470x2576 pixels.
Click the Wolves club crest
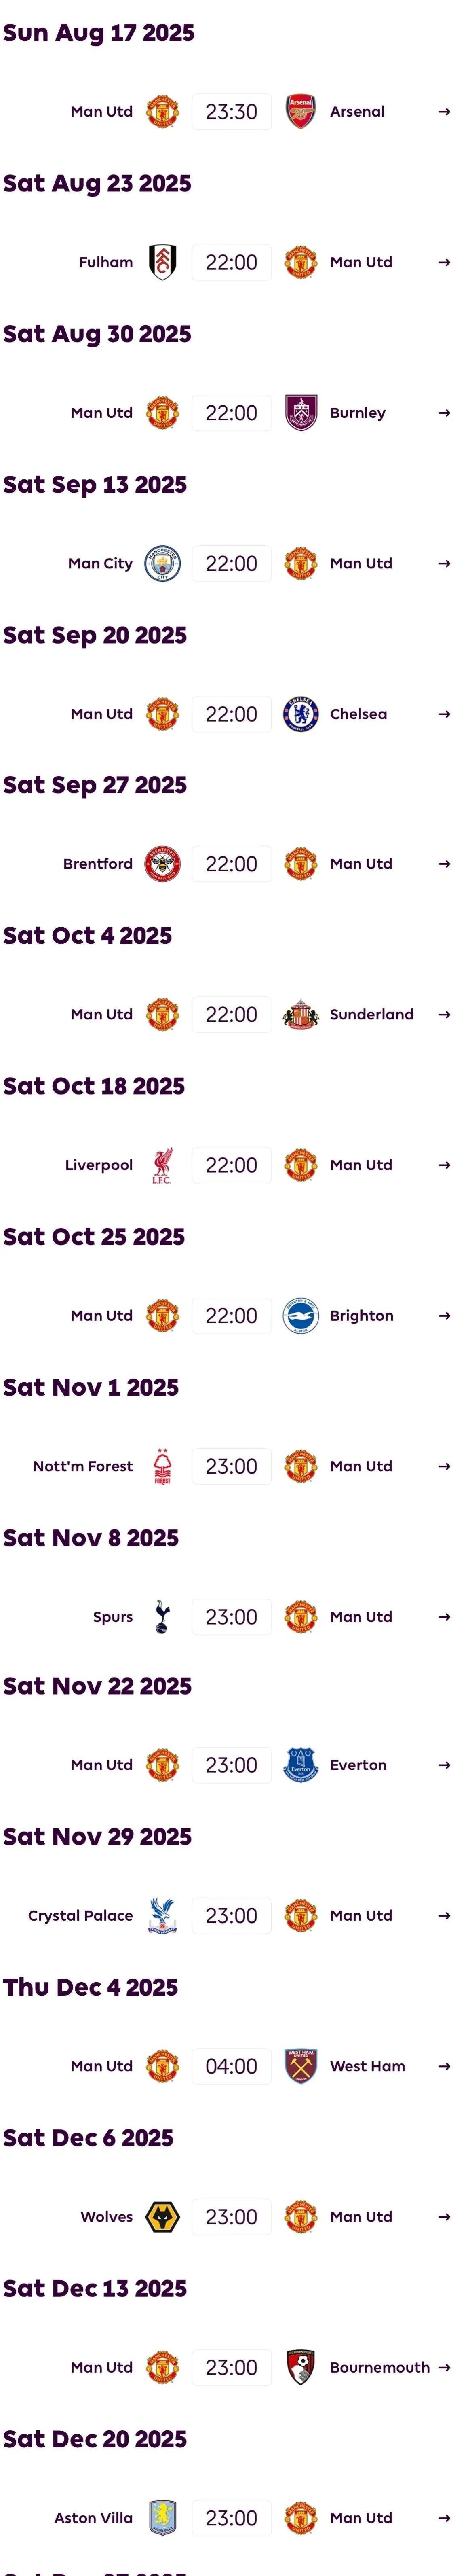pos(162,2217)
